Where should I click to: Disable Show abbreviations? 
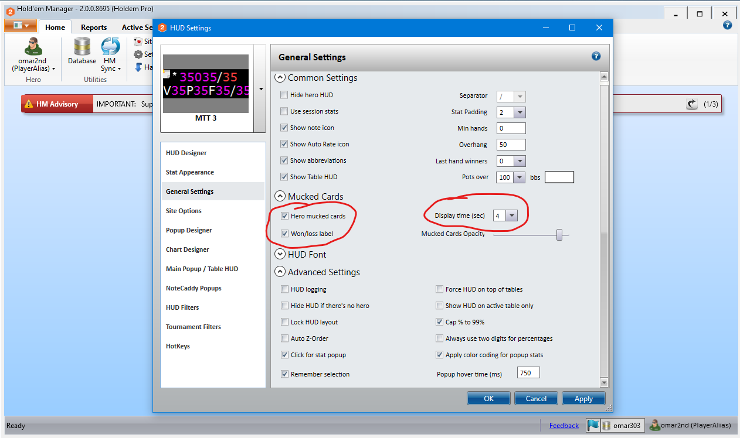coord(284,160)
